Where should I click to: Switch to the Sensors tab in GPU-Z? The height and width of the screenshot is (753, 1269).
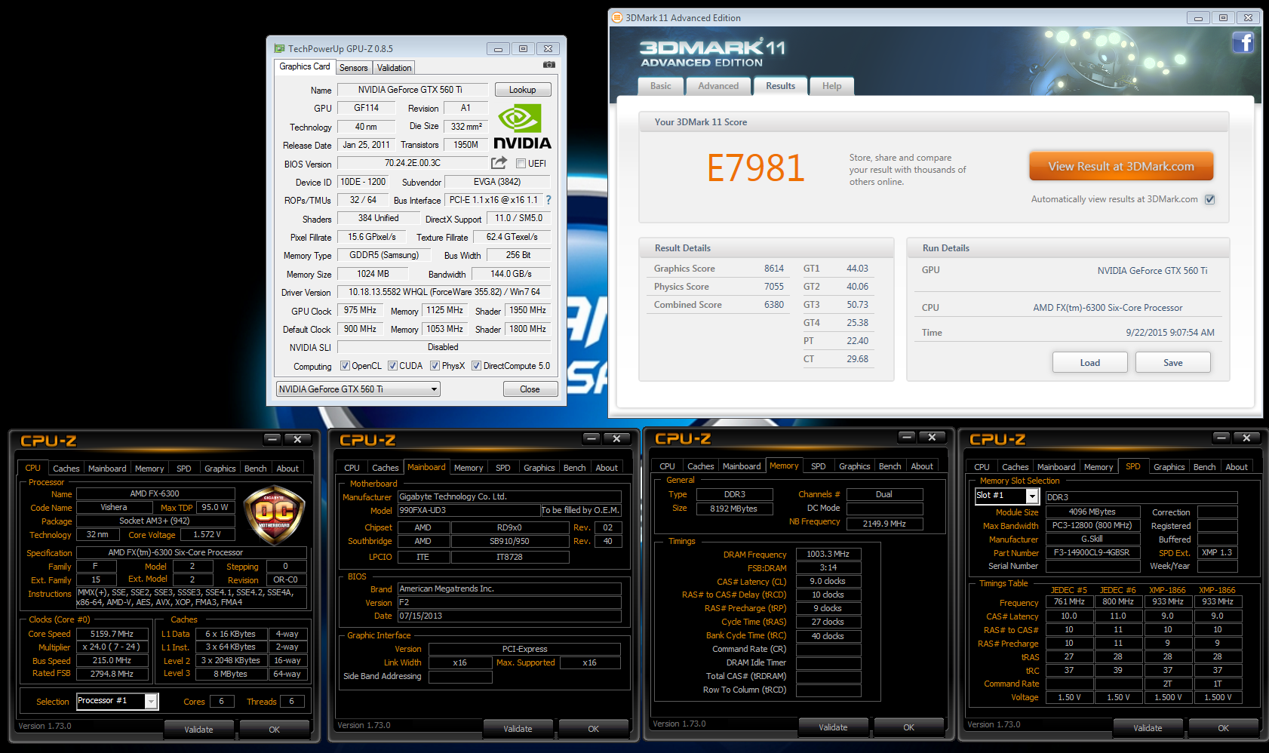coord(353,68)
